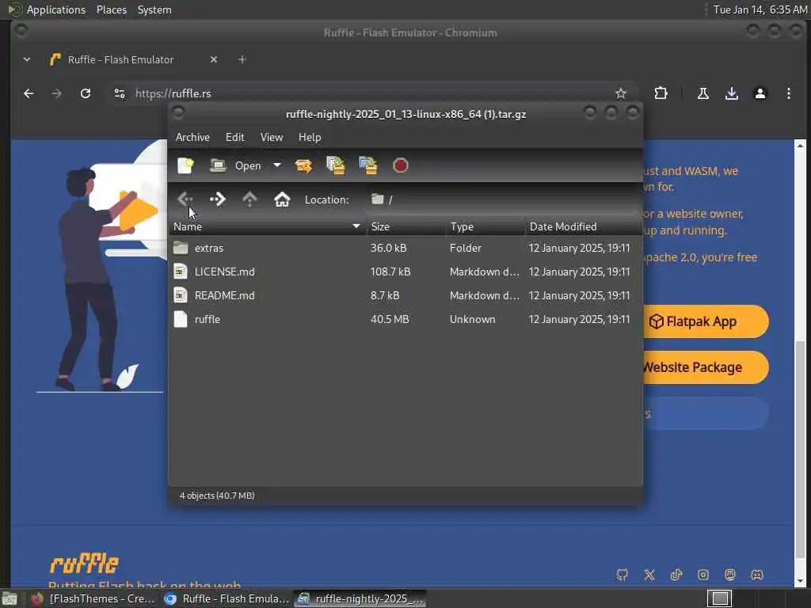Screen dimensions: 811x608
Task: Click the show desktop taskbar icon
Action: 10,598
